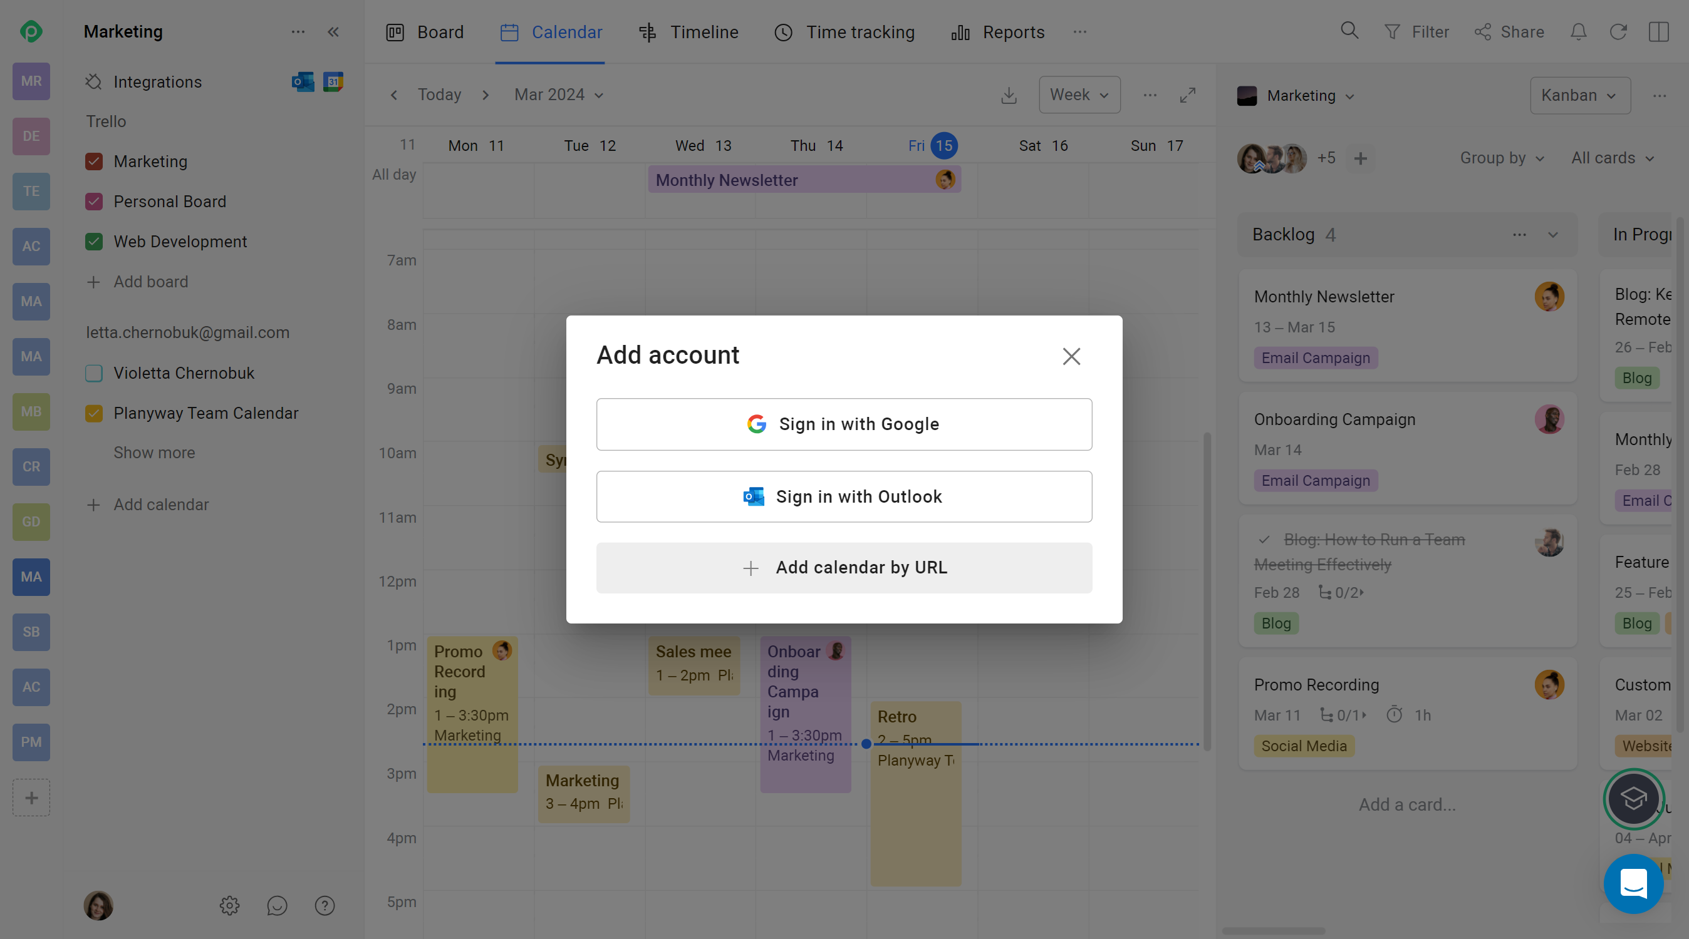Screen dimensions: 1689x939
Task: Open the settings gear in sidebar
Action: point(229,905)
